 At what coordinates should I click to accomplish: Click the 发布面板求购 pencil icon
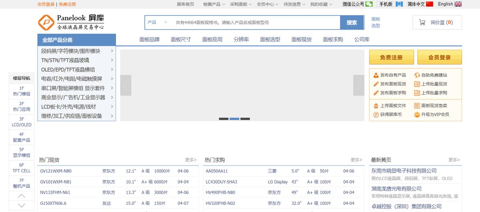pyautogui.click(x=376, y=93)
